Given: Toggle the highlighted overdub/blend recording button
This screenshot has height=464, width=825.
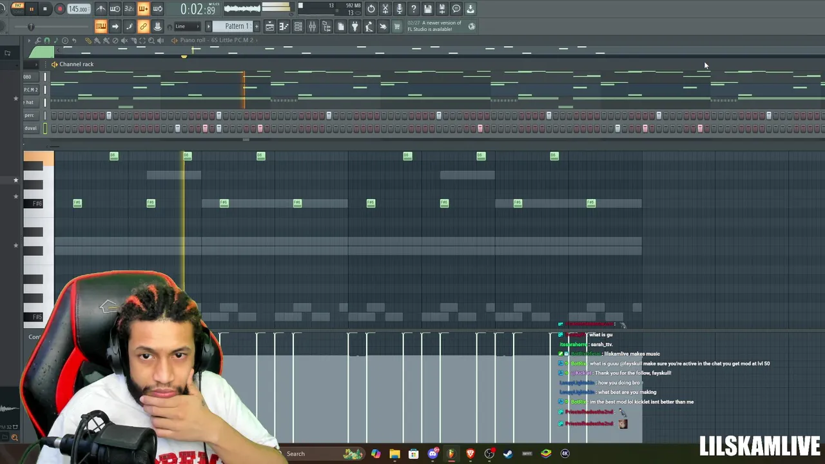Looking at the screenshot, I should (x=143, y=9).
